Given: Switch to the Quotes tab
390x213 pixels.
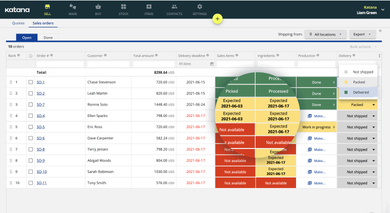Looking at the screenshot, I should coord(18,23).
